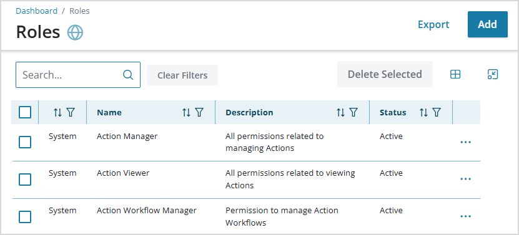Open the three-dot menu for Action Manager
This screenshot has height=235, width=519.
tap(465, 142)
